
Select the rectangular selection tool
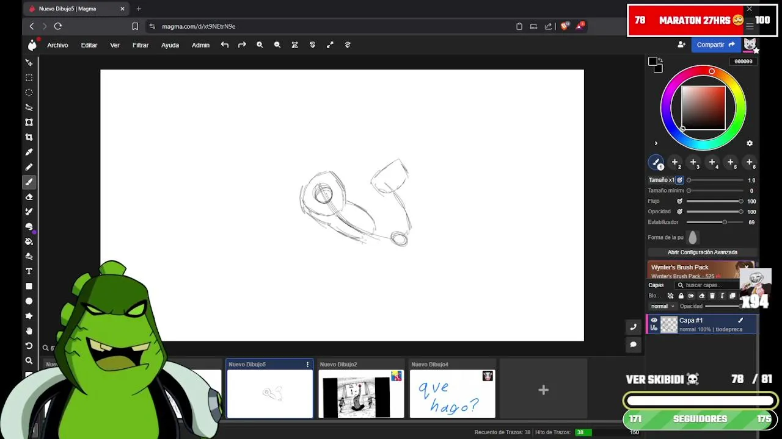[29, 77]
